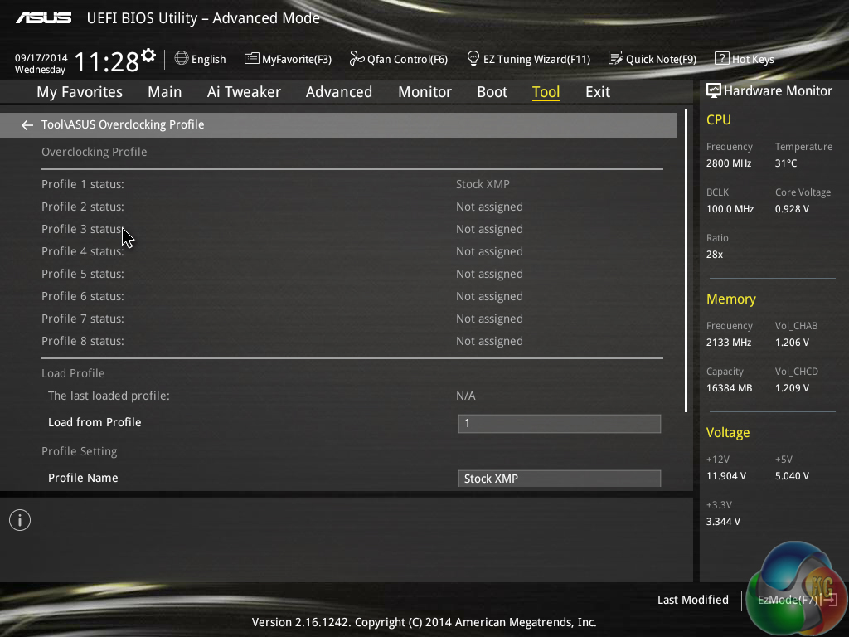Select the Profile Name label
Image resolution: width=849 pixels, height=637 pixels.
[83, 478]
